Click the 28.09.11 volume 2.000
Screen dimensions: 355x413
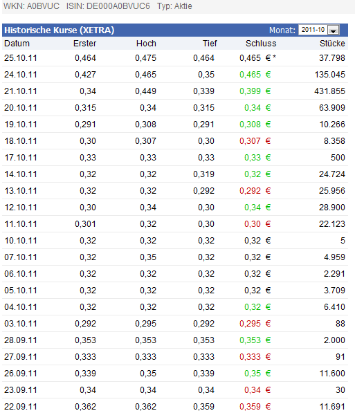334,340
